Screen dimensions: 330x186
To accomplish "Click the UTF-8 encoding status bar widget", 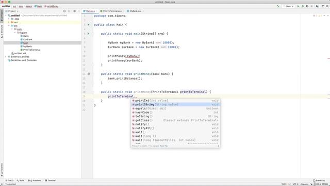I will (x=295, y=184).
